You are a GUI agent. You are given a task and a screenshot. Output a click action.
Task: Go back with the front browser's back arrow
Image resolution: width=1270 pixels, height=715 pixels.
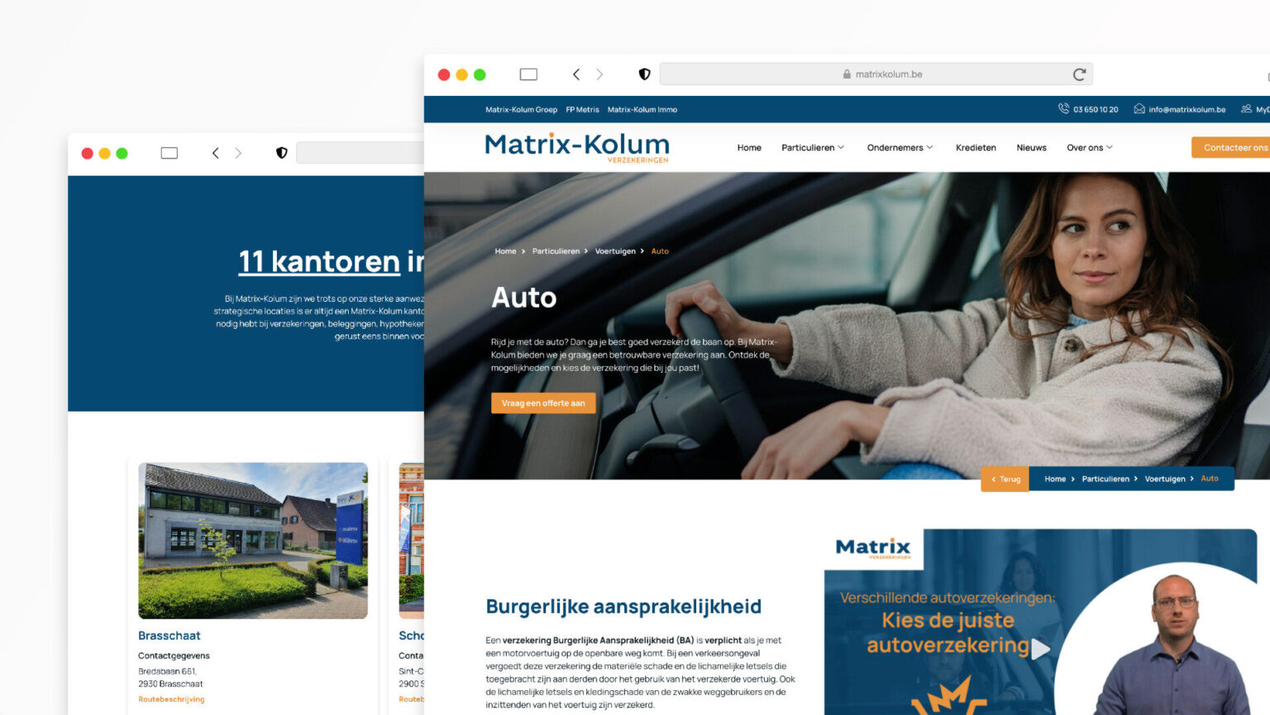[x=576, y=74]
